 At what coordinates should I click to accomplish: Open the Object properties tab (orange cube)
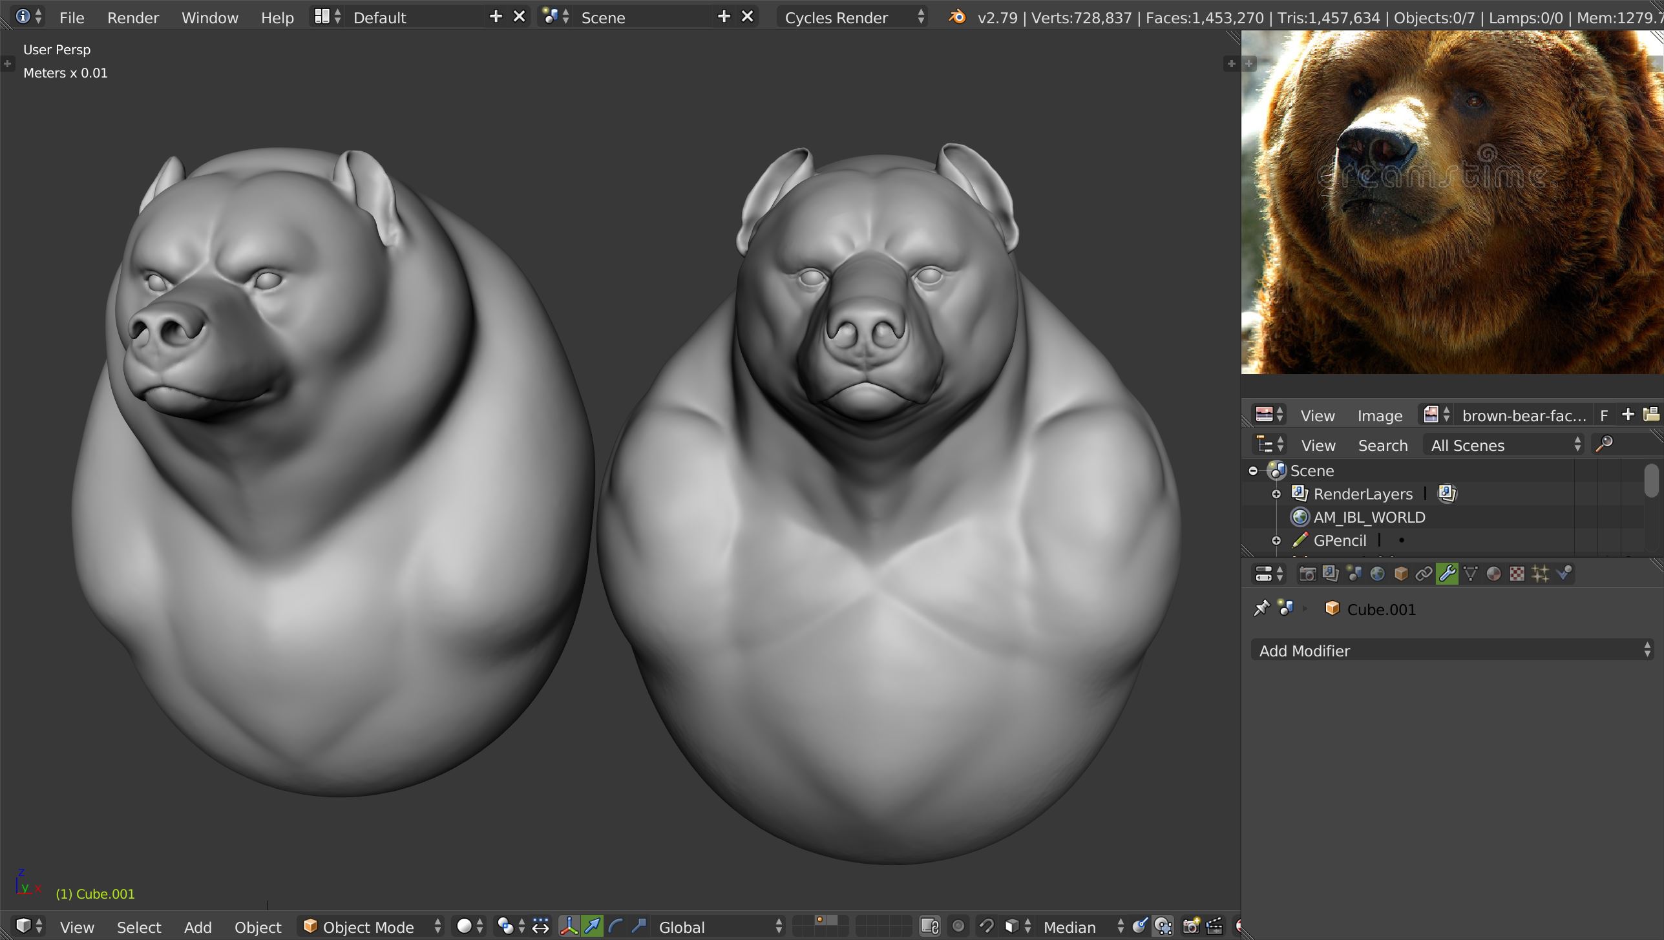coord(1400,574)
